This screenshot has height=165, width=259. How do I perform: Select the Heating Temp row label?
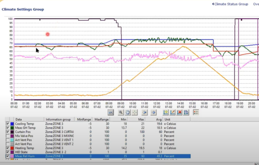25,148
